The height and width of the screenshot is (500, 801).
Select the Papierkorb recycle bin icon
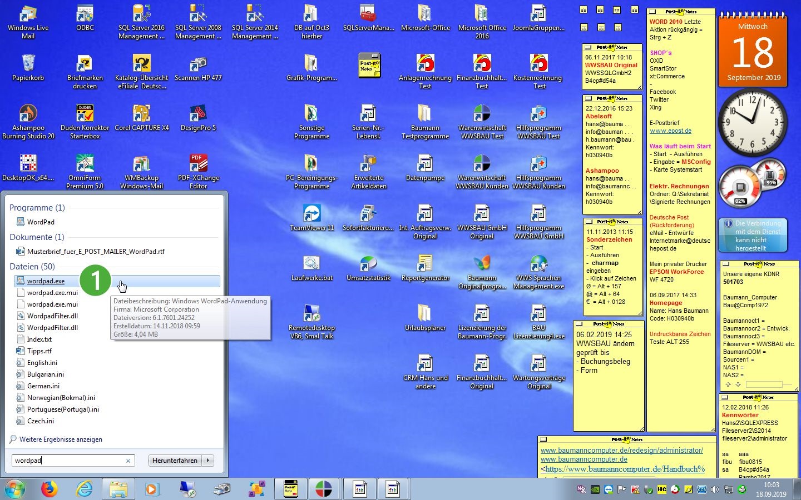[28, 68]
